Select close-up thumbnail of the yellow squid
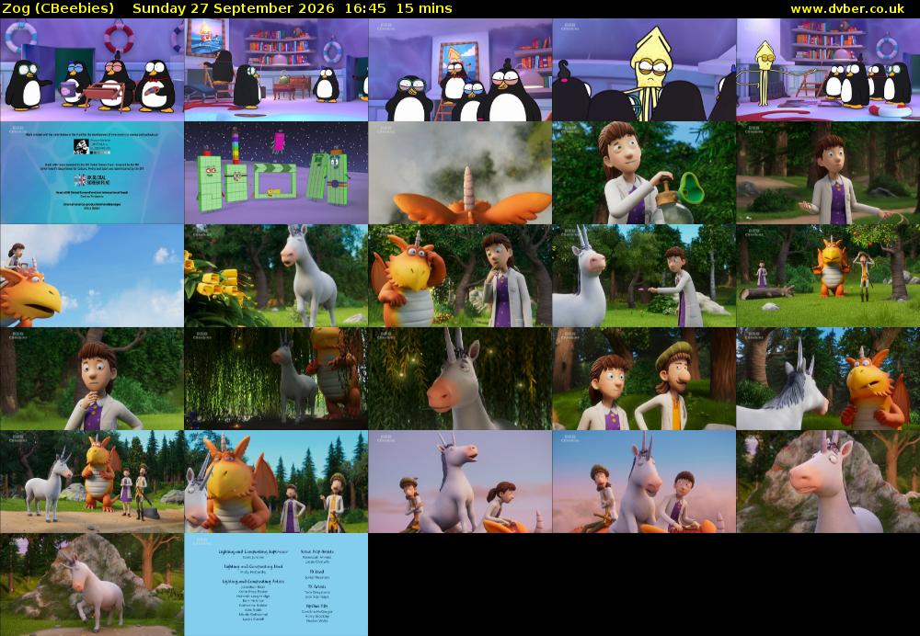This screenshot has width=920, height=636. 644,70
